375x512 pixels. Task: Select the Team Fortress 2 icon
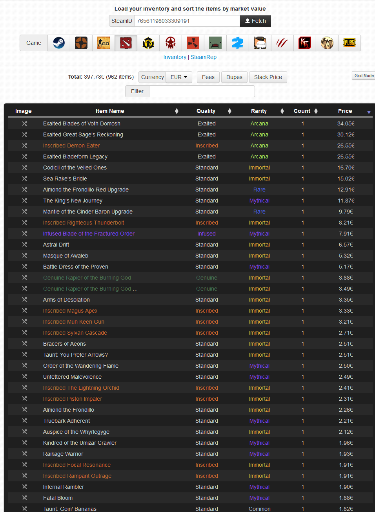click(x=81, y=43)
